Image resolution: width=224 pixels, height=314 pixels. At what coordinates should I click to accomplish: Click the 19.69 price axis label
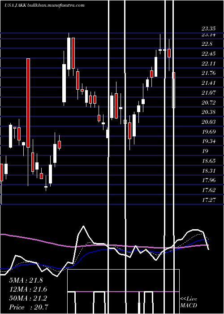[208, 132]
